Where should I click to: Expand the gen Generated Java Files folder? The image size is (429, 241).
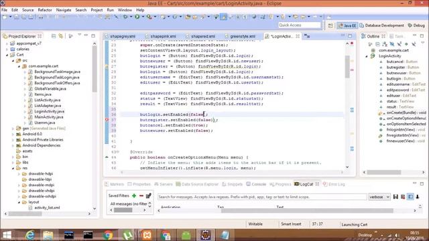[13, 129]
